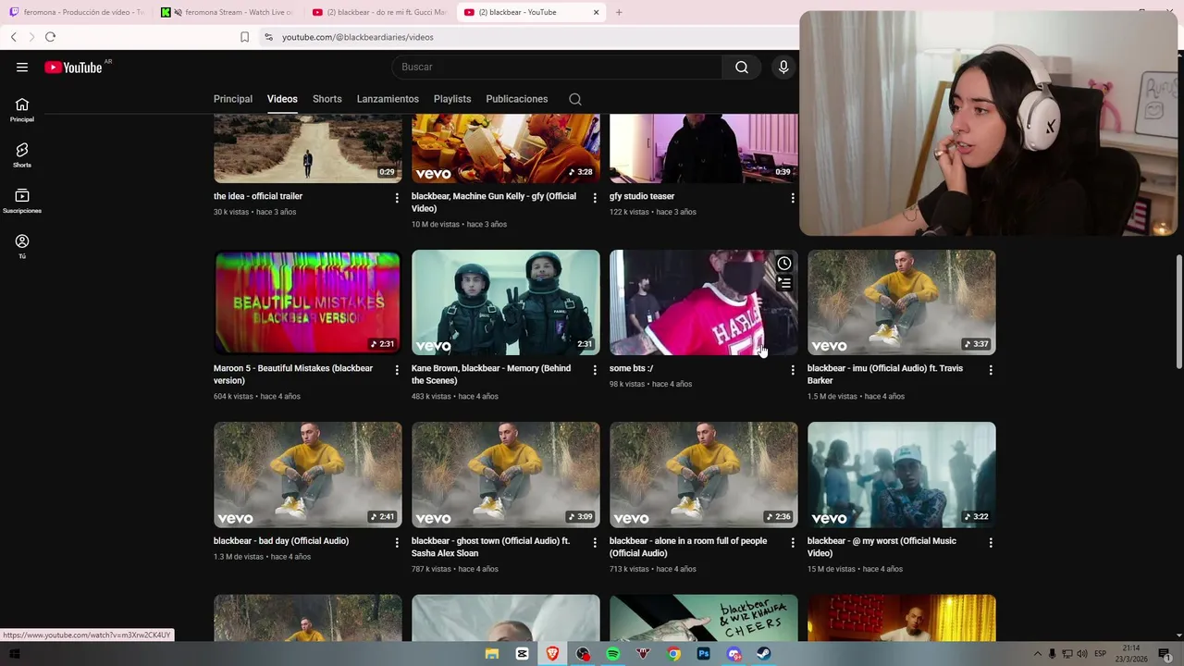Switch to the Principal channel tab

pyautogui.click(x=233, y=99)
